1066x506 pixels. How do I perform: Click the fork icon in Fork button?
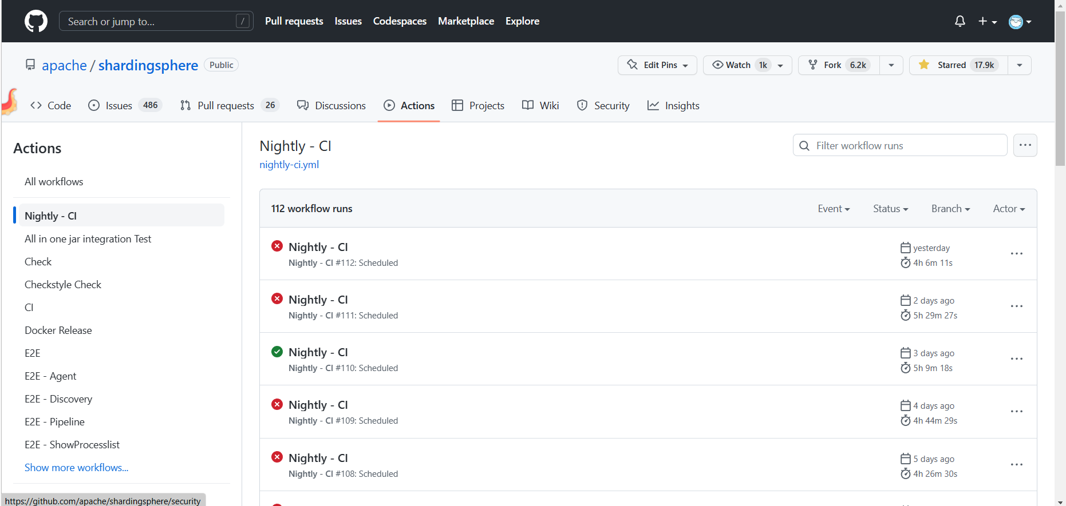tap(812, 65)
